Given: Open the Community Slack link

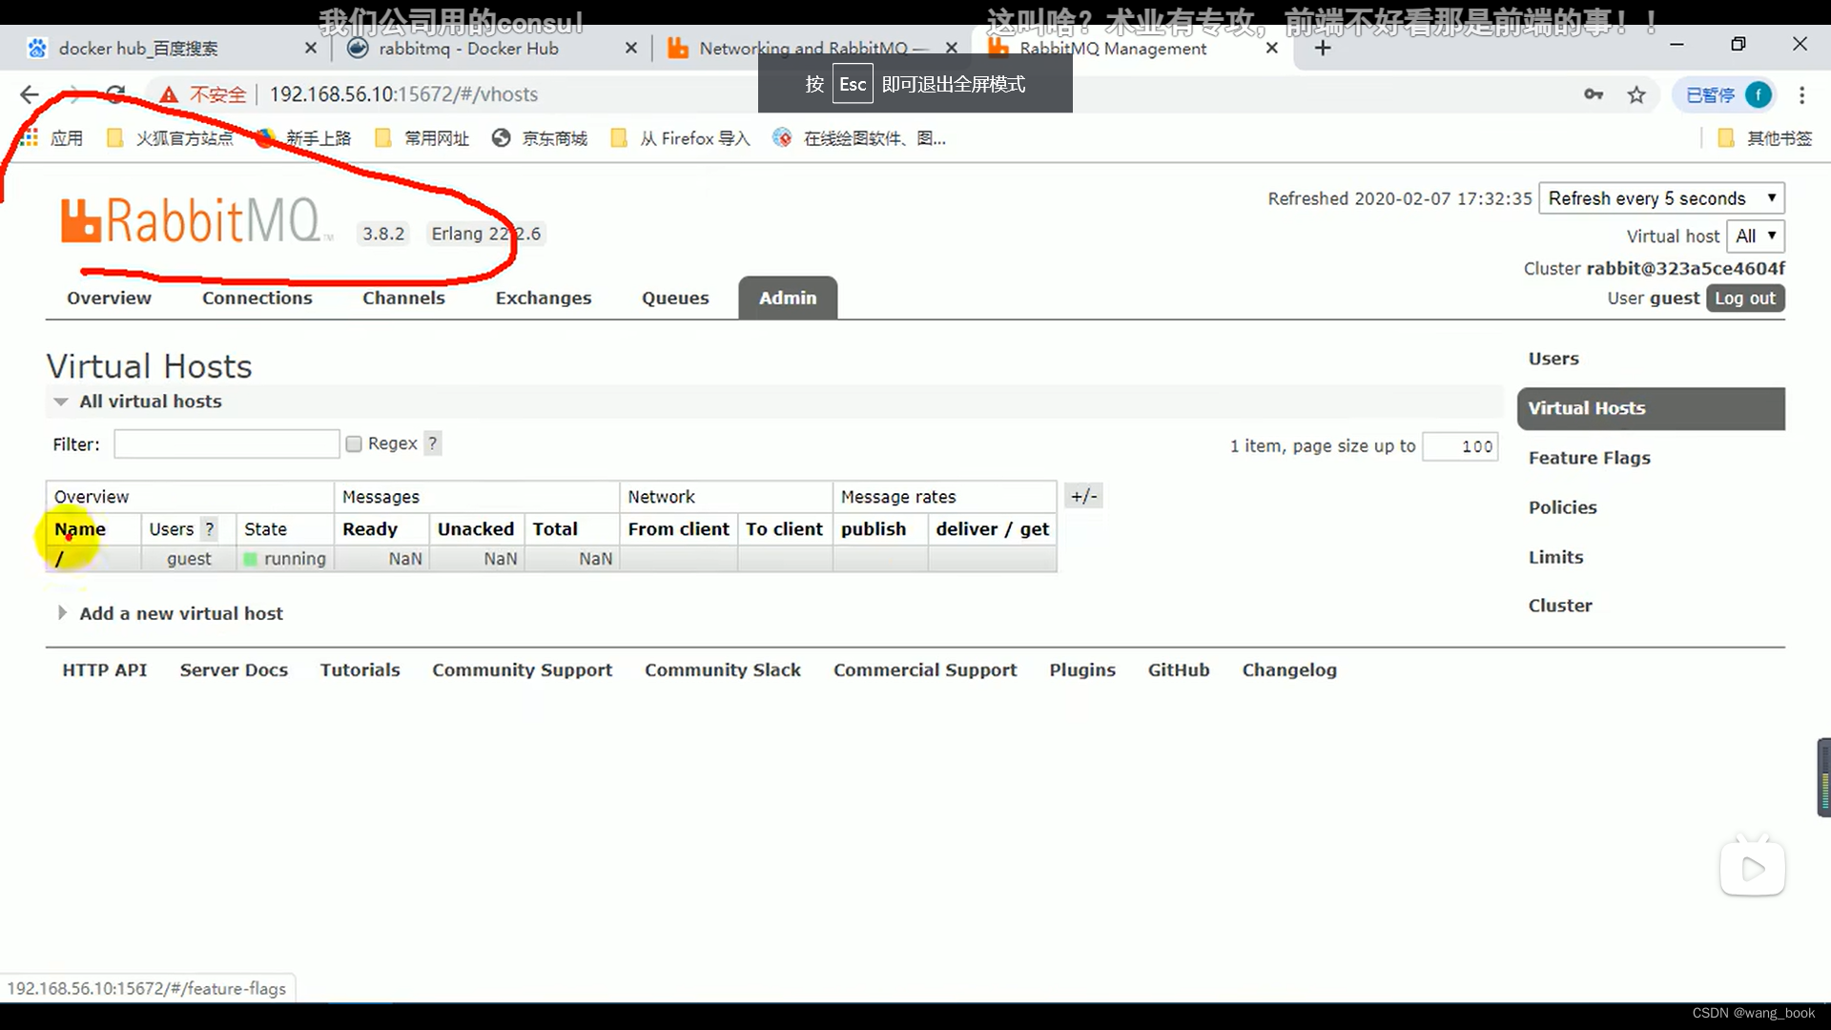Looking at the screenshot, I should (723, 669).
